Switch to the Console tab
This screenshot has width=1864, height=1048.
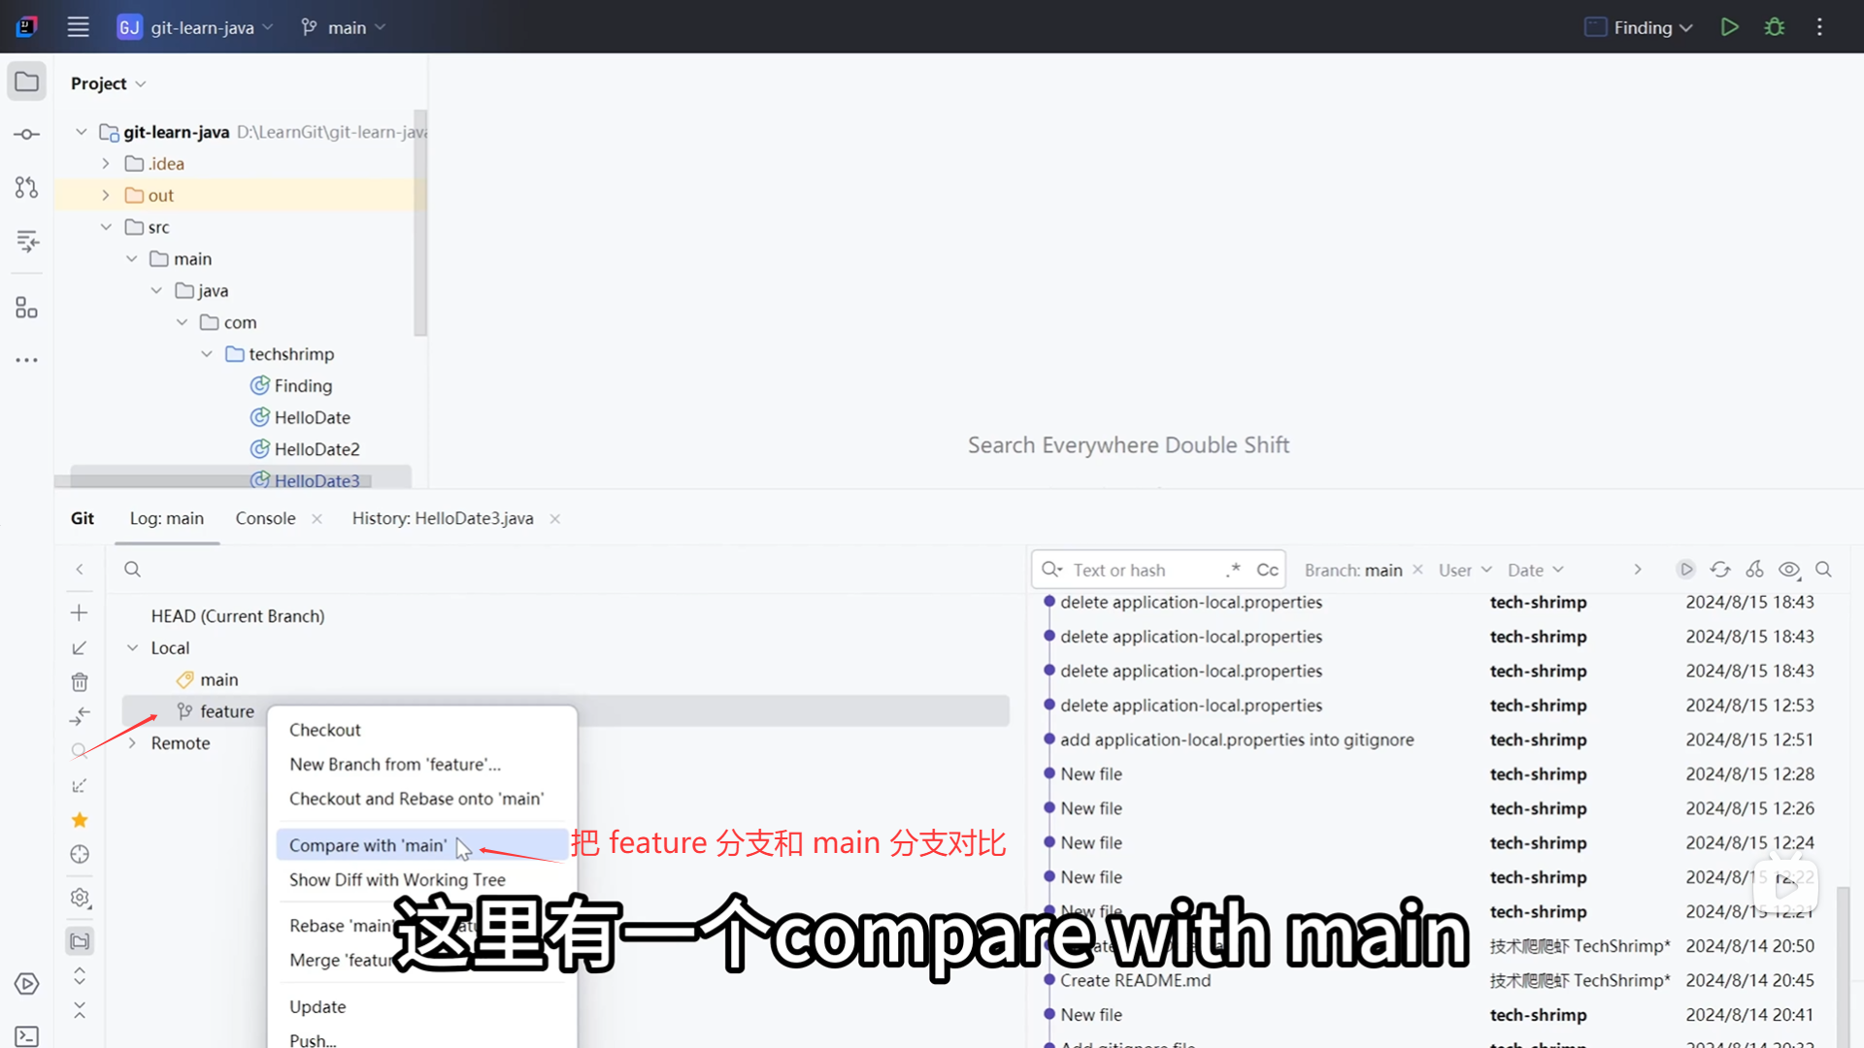coord(265,518)
